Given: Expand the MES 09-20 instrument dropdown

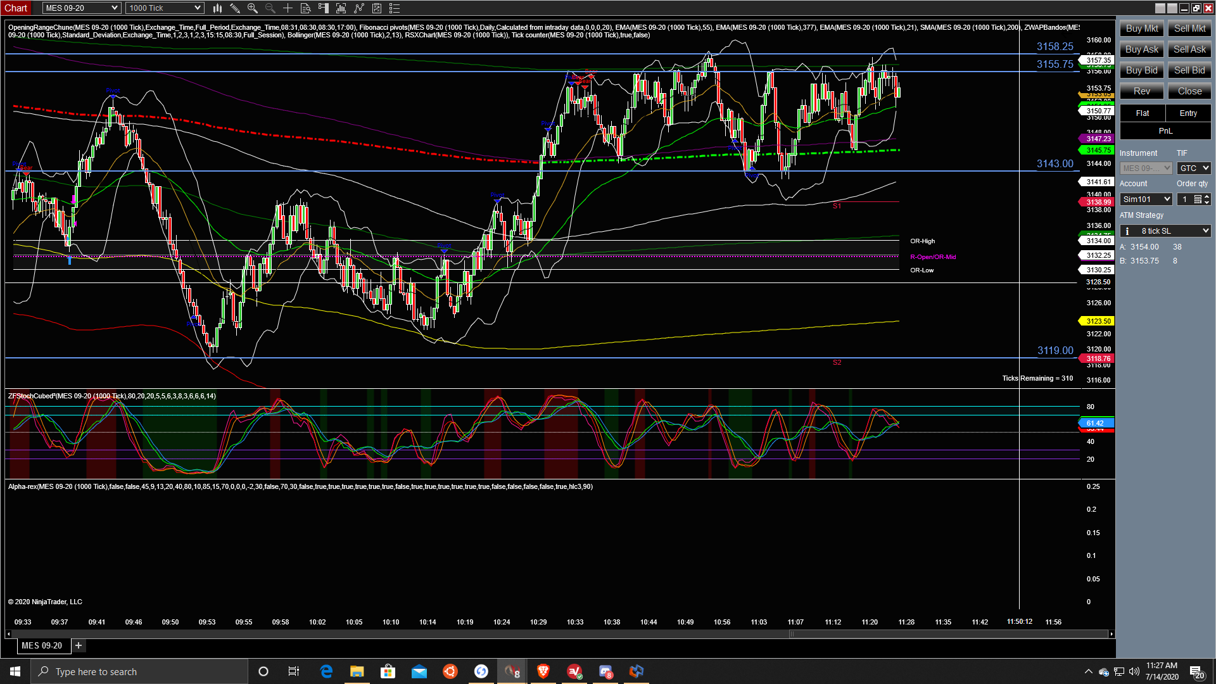Looking at the screenshot, I should point(115,8).
